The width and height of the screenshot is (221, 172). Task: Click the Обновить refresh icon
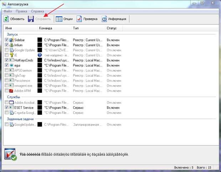[6, 19]
